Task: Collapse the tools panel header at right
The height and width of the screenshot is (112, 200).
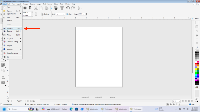Action: pos(197,19)
